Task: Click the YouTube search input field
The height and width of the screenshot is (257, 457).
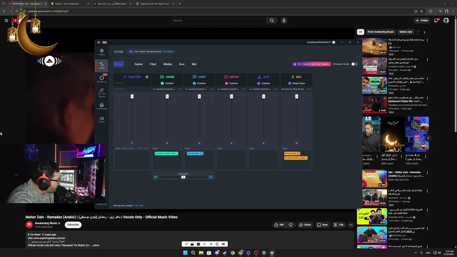Action: click(218, 20)
